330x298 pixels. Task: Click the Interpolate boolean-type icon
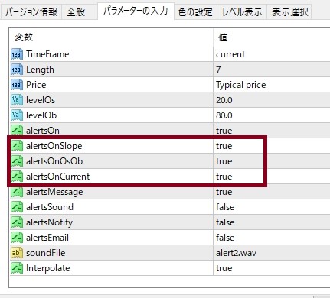[17, 268]
